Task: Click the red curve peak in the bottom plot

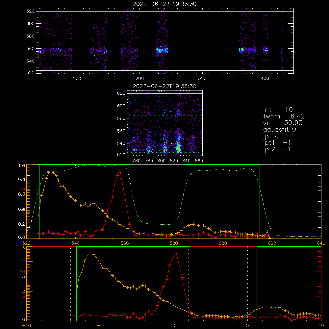Action: [176, 251]
